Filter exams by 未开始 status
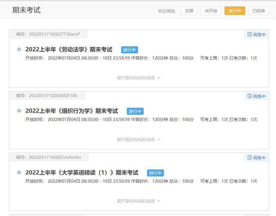Viewport: 276px width, 216px height. point(211,11)
